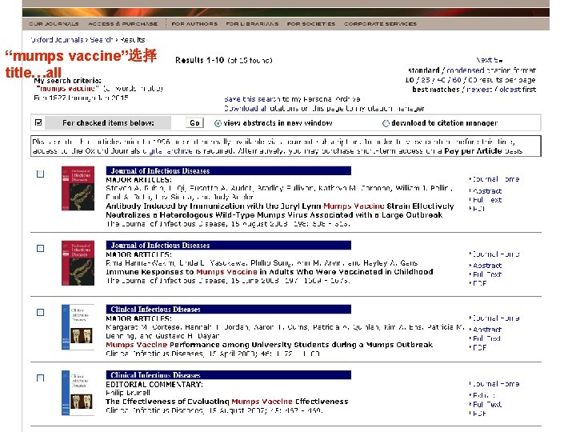Screen dimensions: 576x432
Task: Check the Evaluating Mumps Vaccine Effectiveness checkbox
Action: [41, 378]
